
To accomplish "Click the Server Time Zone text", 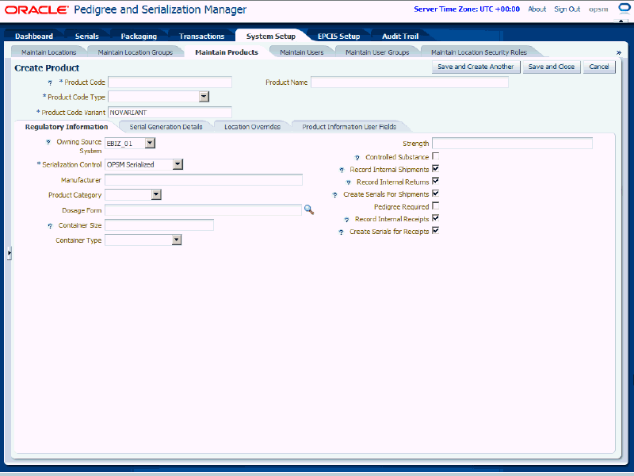I will (467, 9).
